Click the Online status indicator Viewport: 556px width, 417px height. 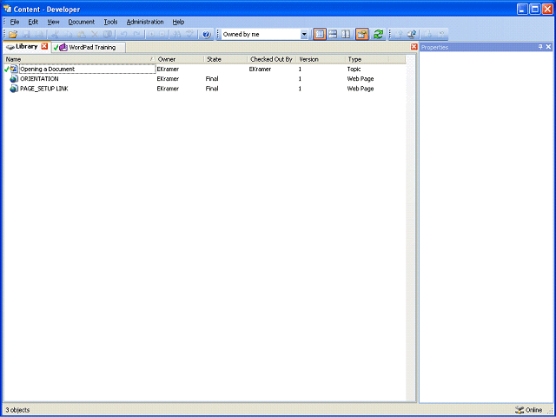(x=529, y=410)
